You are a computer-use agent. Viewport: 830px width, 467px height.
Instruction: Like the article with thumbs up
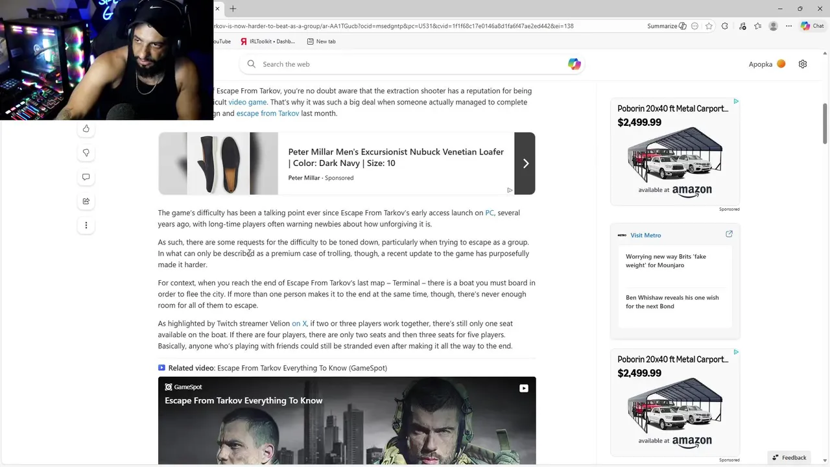(x=86, y=128)
